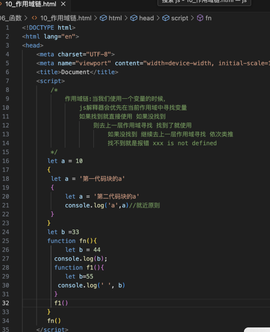Viewport: 270px width, 332px height.
Task: Open the 10_作用域链.html breadcrumb item
Action: pyautogui.click(x=66, y=18)
